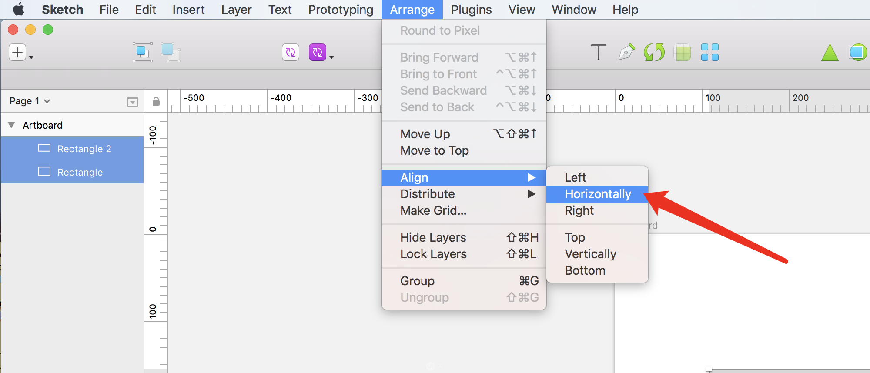Choose Hide Layers

[464, 237]
